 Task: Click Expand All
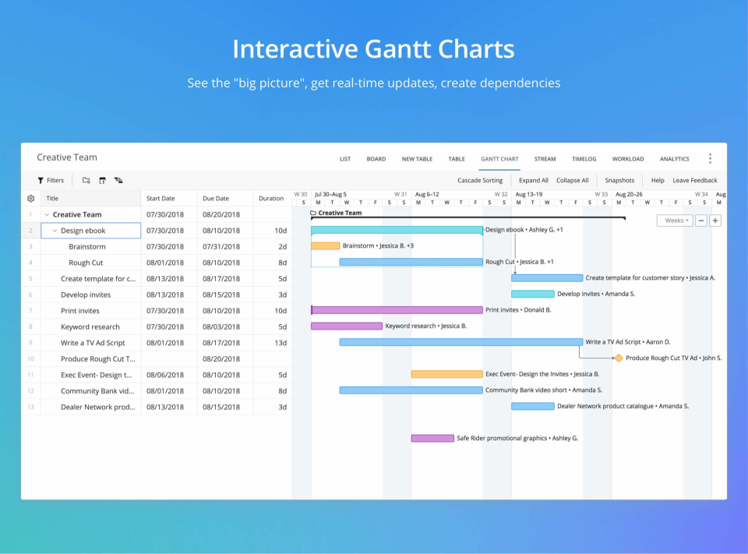pyautogui.click(x=533, y=180)
